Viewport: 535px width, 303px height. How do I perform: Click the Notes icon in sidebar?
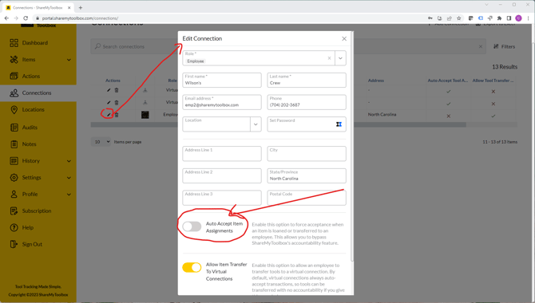point(14,144)
